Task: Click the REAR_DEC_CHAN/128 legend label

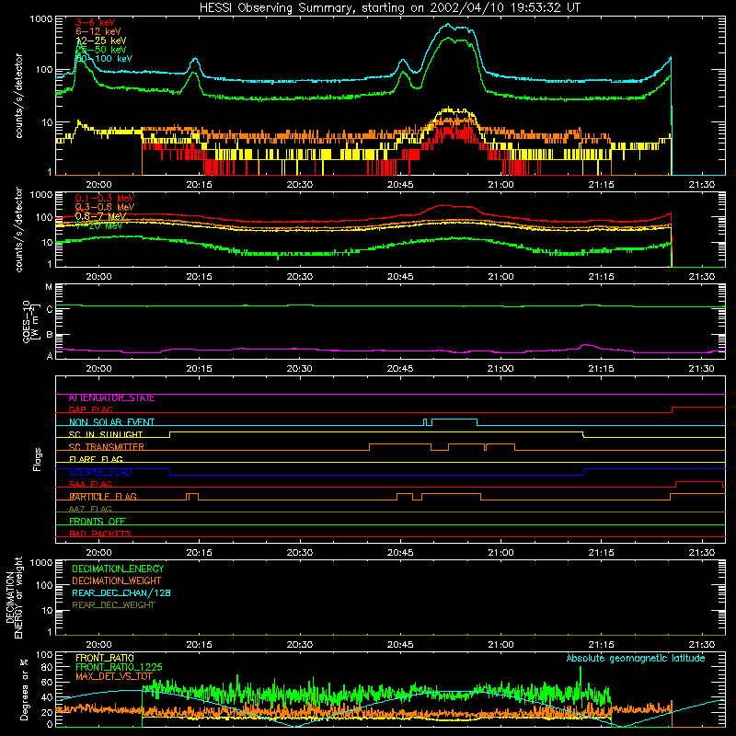Action: [x=121, y=593]
